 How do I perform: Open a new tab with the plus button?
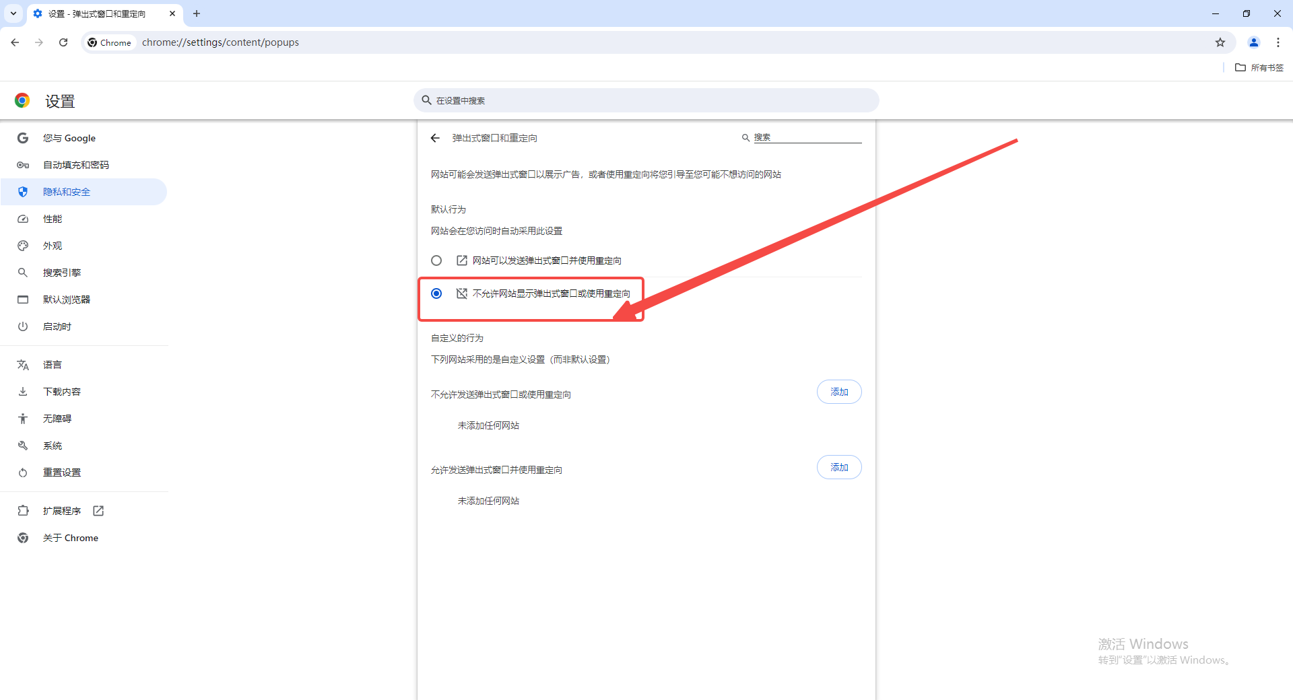[x=197, y=13]
